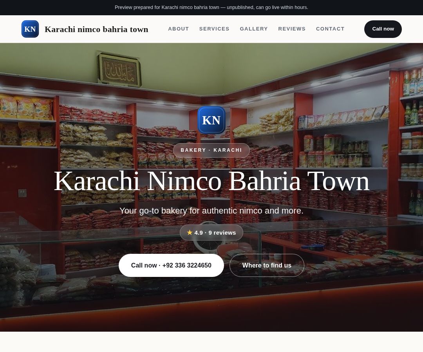The width and height of the screenshot is (423, 352).
Task: Click the KN logo icon in header
Action: pos(30,29)
